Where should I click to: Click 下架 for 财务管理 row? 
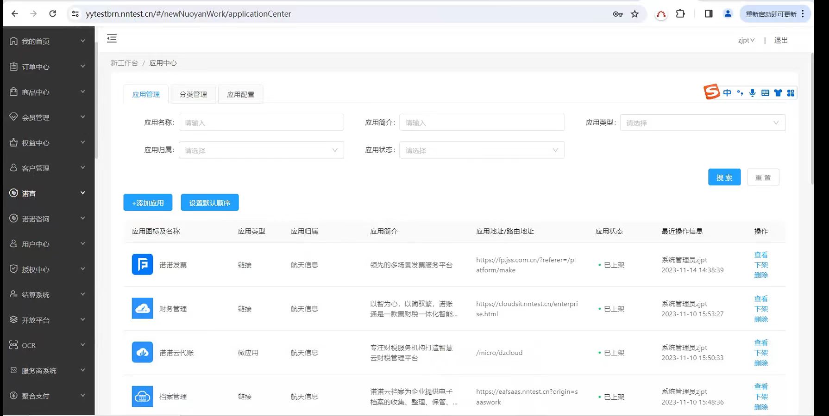761,309
